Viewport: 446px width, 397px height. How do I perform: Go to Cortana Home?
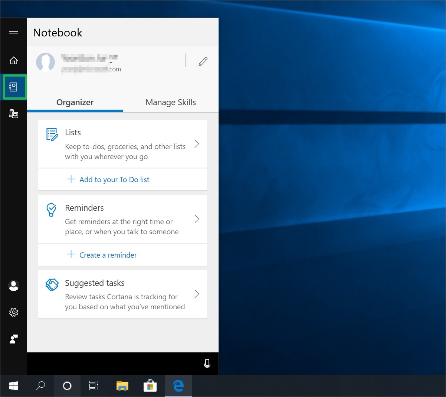(x=14, y=60)
